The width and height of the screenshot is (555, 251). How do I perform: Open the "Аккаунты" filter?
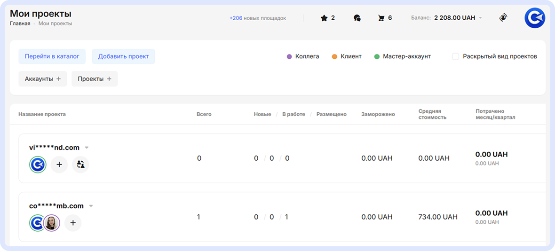(43, 79)
